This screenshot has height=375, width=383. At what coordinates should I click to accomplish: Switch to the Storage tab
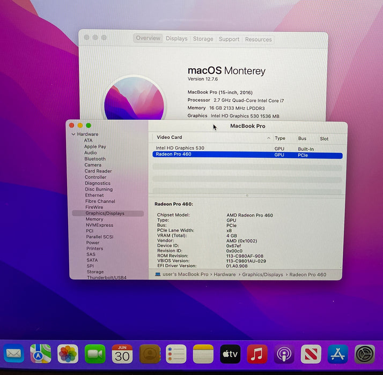click(x=203, y=39)
